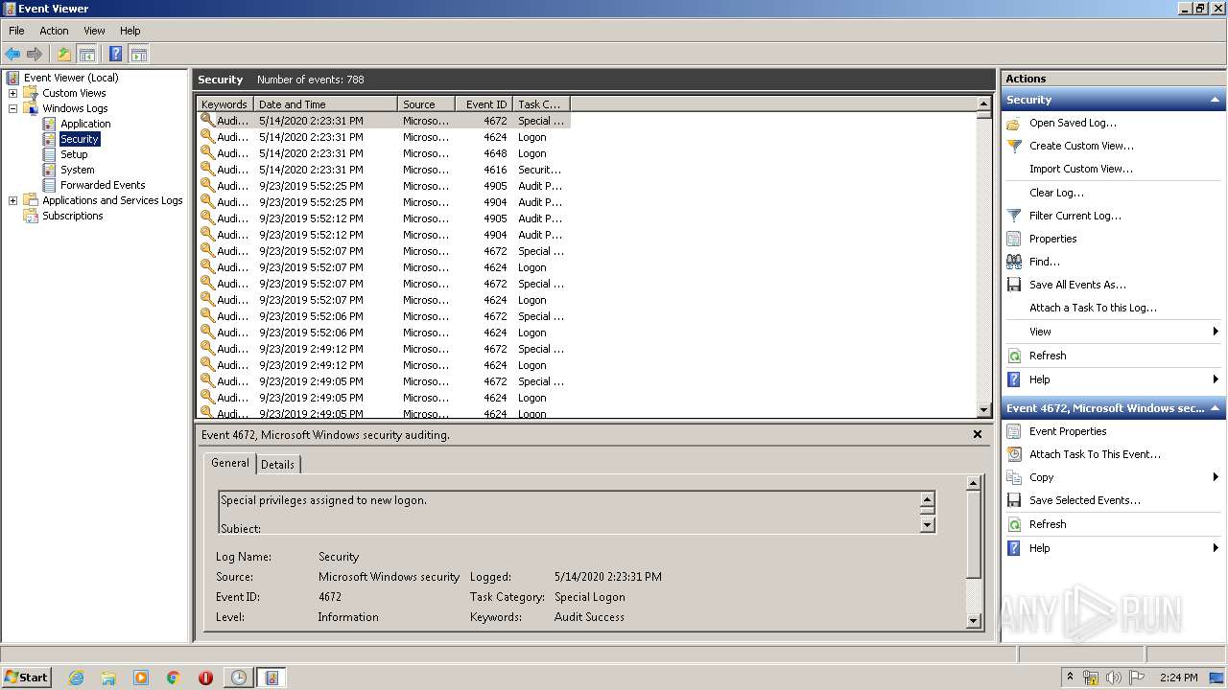Select event 4648 Logon row

(x=384, y=153)
